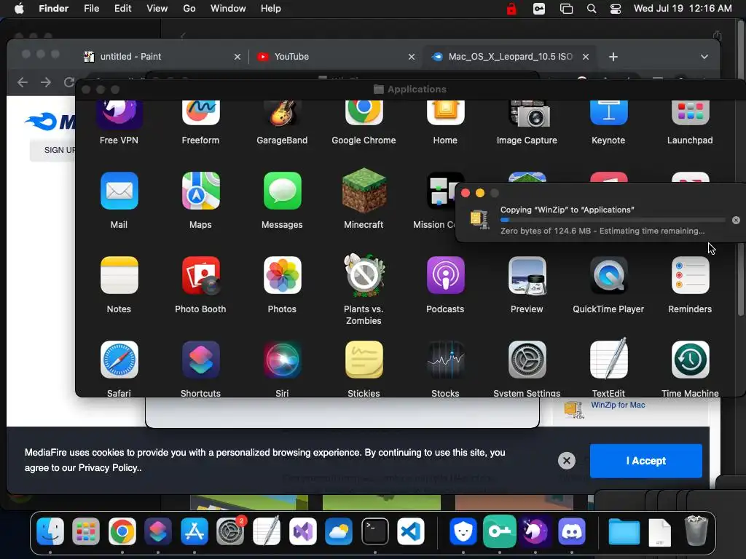Open the Preview app icon

pos(527,275)
